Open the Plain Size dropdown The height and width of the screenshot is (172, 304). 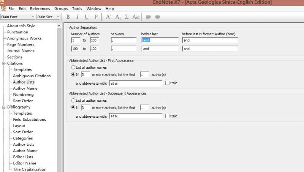pyautogui.click(x=49, y=17)
